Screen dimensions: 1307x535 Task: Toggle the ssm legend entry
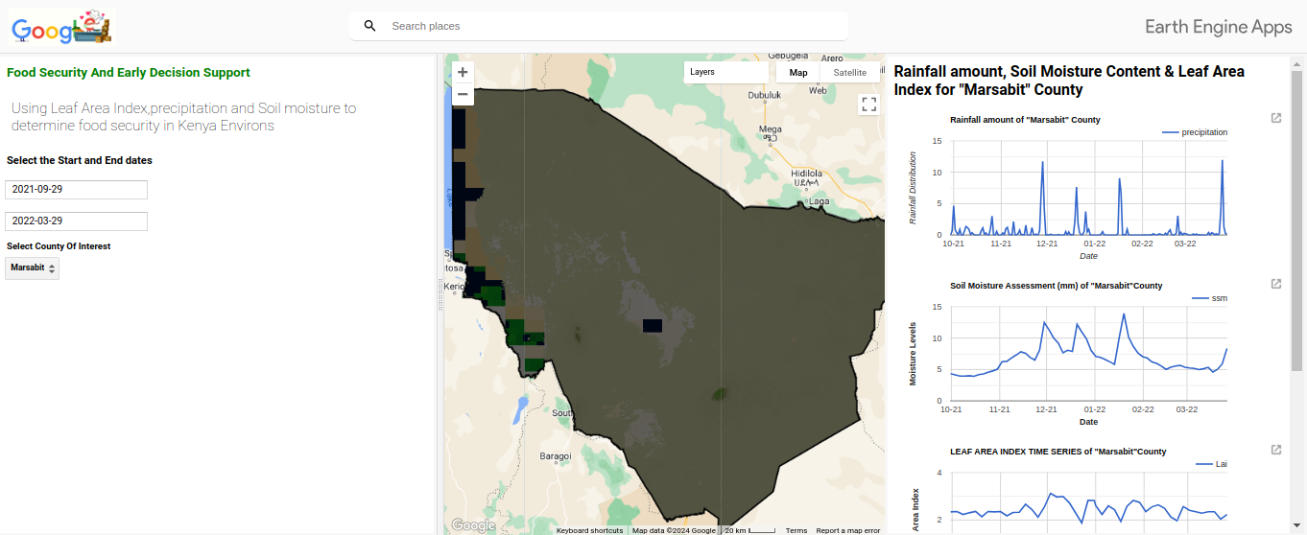tap(1209, 298)
